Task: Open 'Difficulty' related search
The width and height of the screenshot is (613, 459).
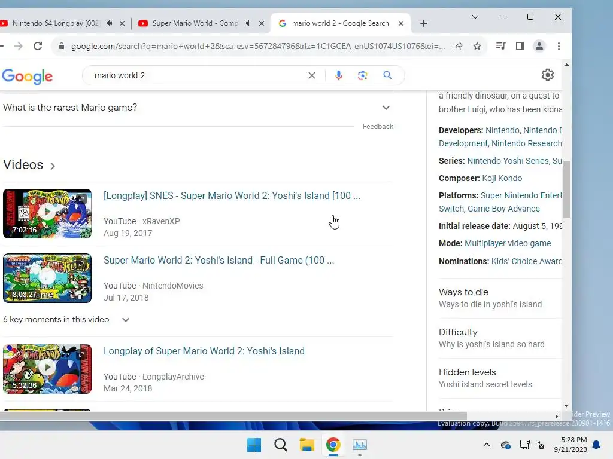Action: pos(500,338)
